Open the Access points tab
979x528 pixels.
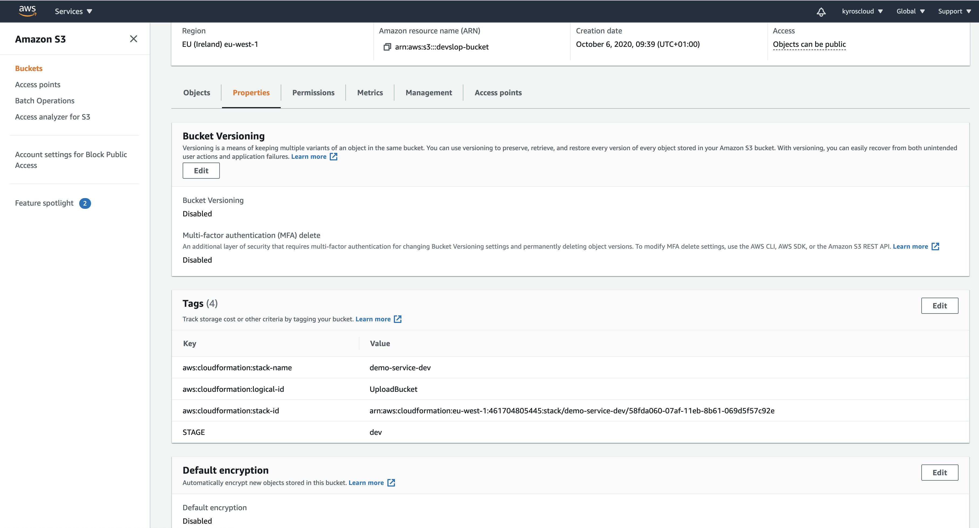coord(498,93)
